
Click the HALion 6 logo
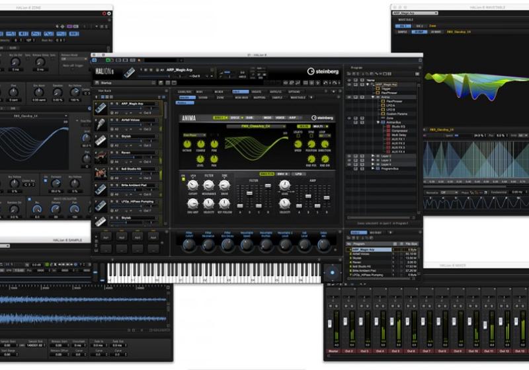click(106, 71)
